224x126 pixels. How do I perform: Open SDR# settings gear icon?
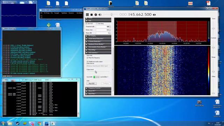96,15
